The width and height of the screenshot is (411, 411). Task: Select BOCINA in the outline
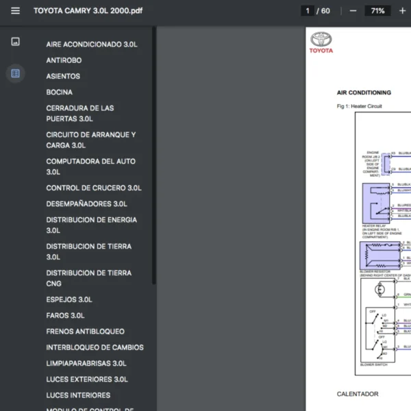point(59,92)
